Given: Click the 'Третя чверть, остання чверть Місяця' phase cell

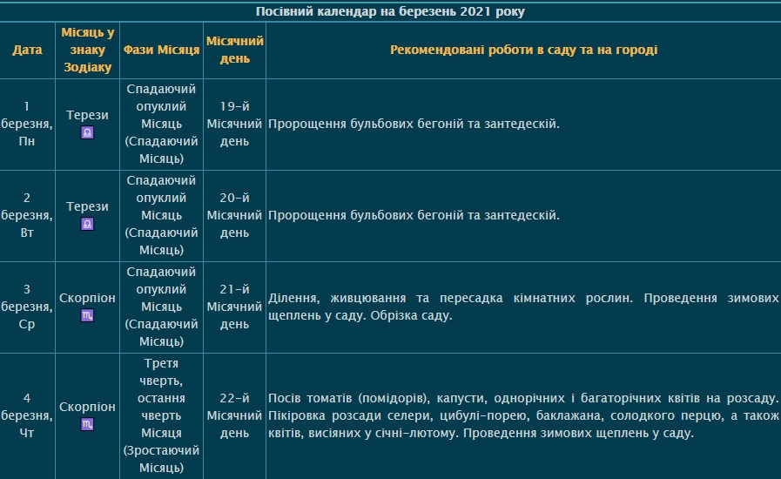Looking at the screenshot, I should pyautogui.click(x=161, y=415).
